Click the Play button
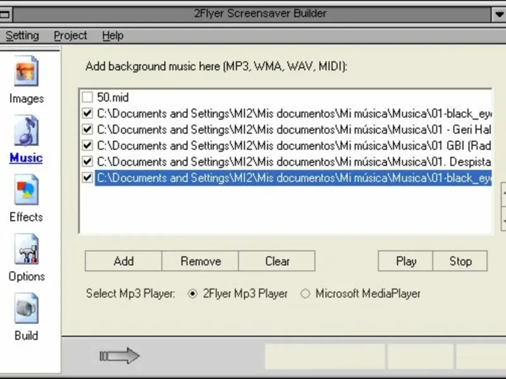This screenshot has width=506, height=379. [x=405, y=261]
